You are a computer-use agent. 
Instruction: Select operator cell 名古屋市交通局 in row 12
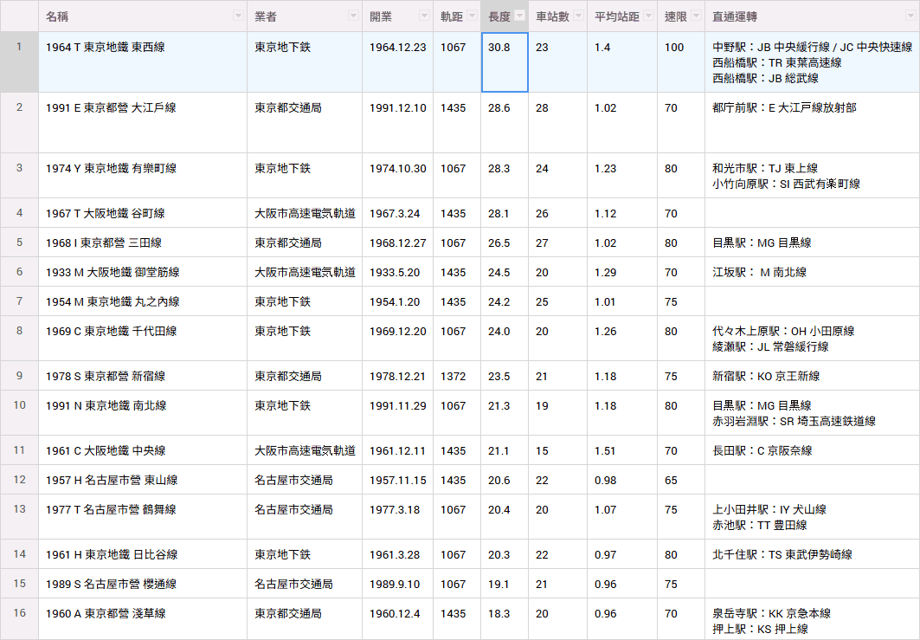[305, 480]
